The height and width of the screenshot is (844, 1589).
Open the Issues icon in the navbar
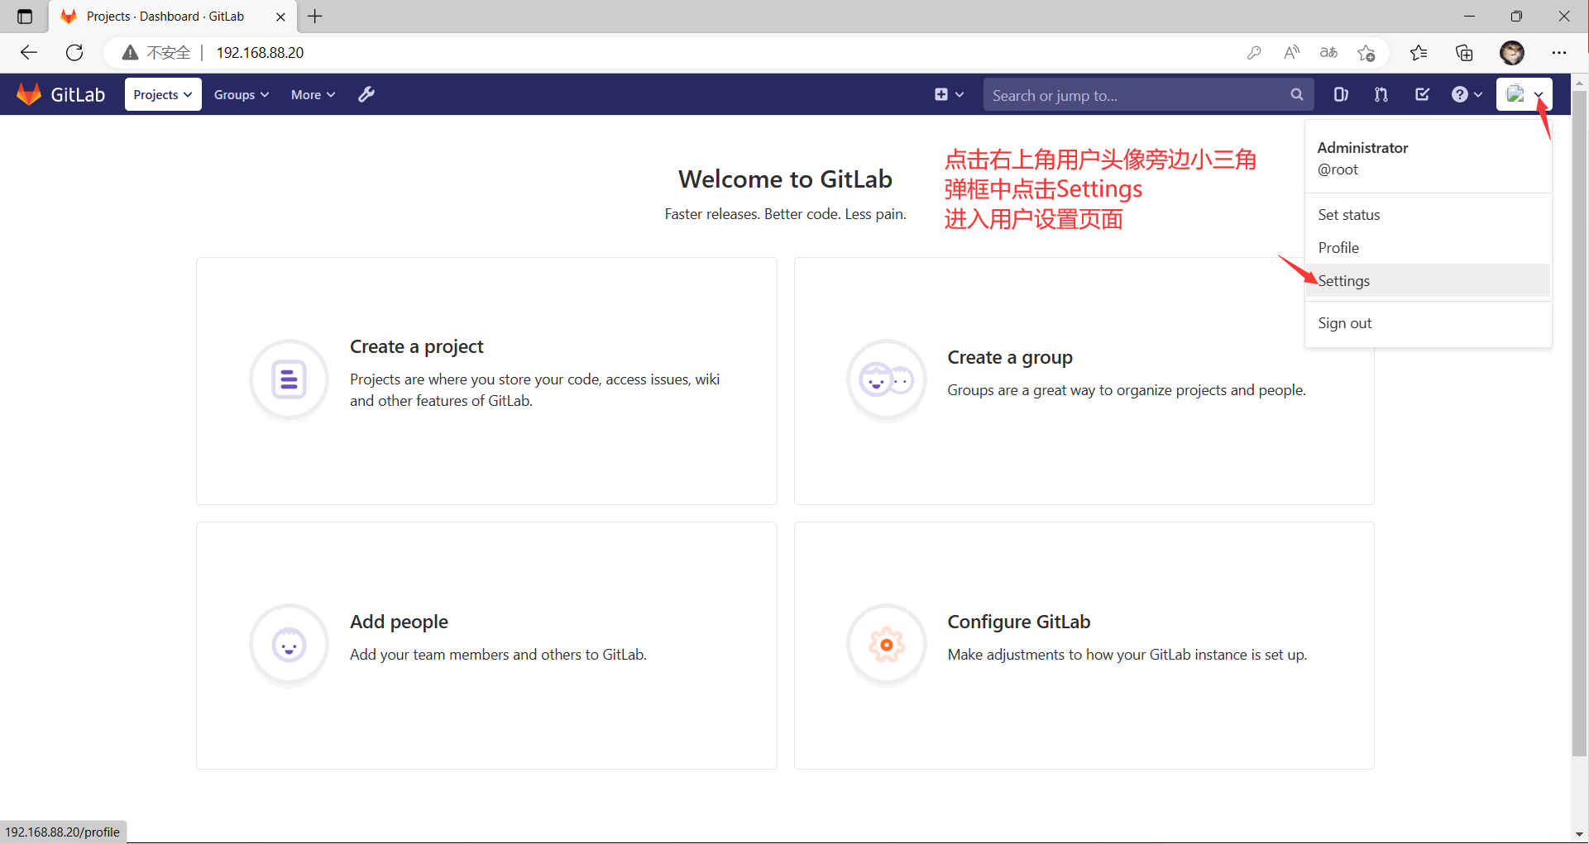[x=1341, y=94]
